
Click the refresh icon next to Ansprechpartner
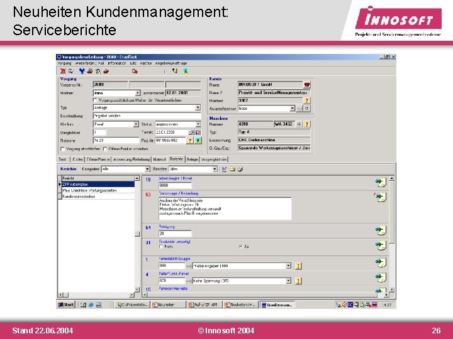tap(307, 109)
